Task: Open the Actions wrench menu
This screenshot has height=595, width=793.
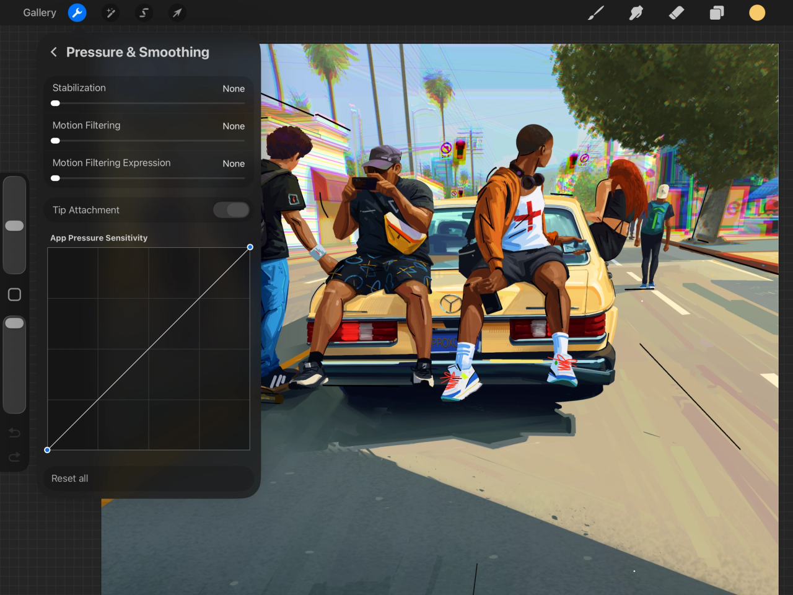Action: coord(77,12)
